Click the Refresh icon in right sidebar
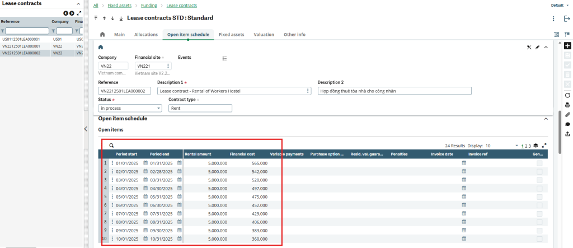The height and width of the screenshot is (248, 573). point(568,95)
